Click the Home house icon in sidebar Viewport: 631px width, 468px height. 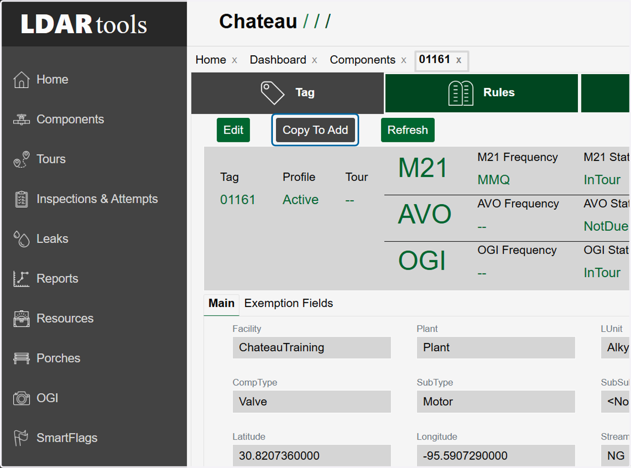[22, 79]
